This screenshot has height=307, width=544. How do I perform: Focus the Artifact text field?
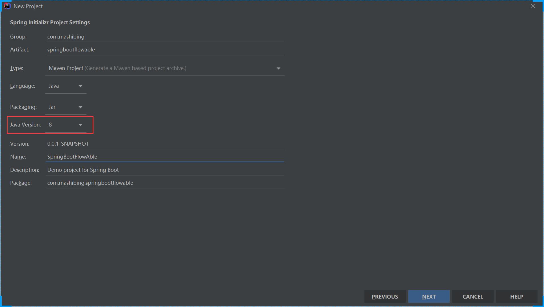tap(165, 50)
